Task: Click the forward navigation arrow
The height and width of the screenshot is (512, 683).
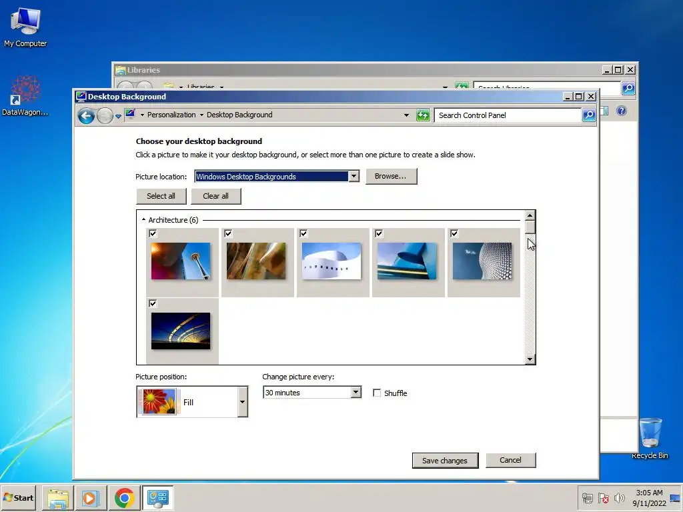Action: (105, 116)
